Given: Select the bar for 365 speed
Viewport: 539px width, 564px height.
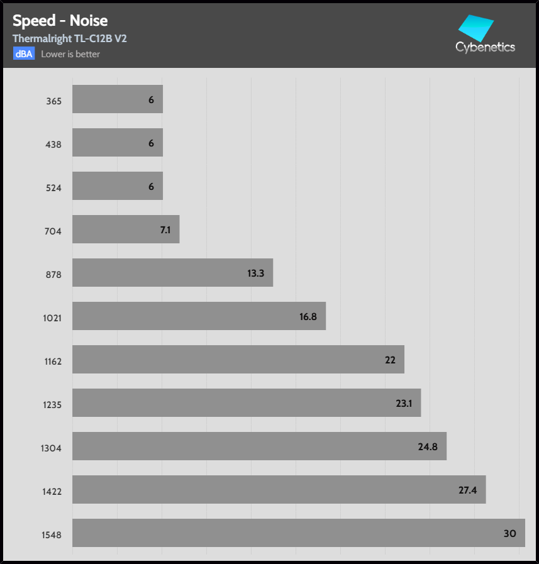Looking at the screenshot, I should (118, 99).
